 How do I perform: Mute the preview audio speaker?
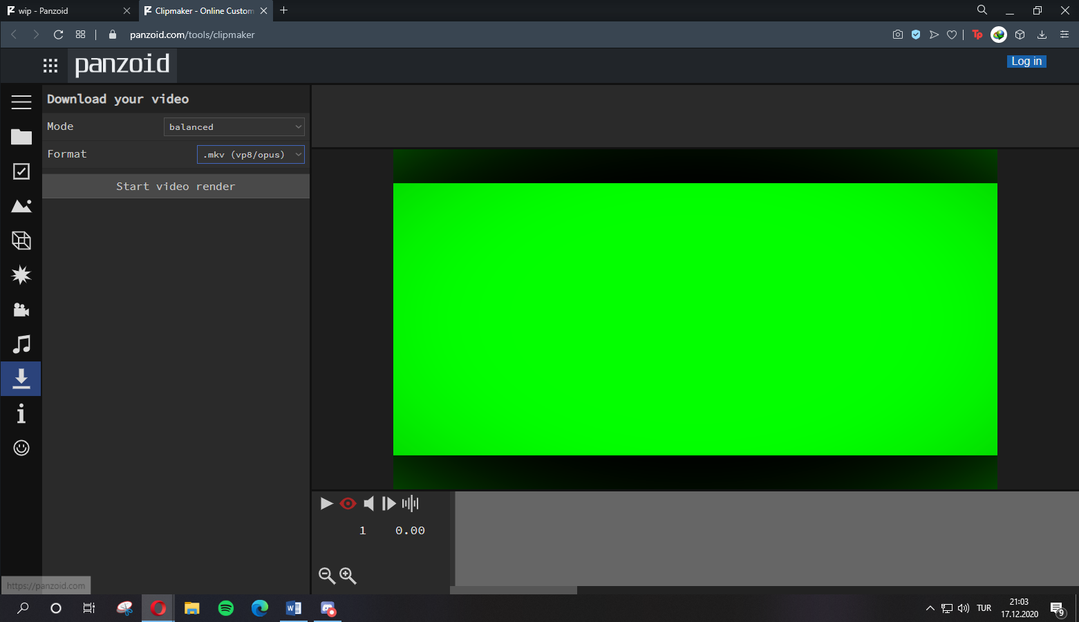pos(369,504)
